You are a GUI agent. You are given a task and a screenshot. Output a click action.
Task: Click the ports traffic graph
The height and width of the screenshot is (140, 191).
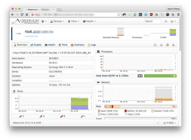coord(53,103)
